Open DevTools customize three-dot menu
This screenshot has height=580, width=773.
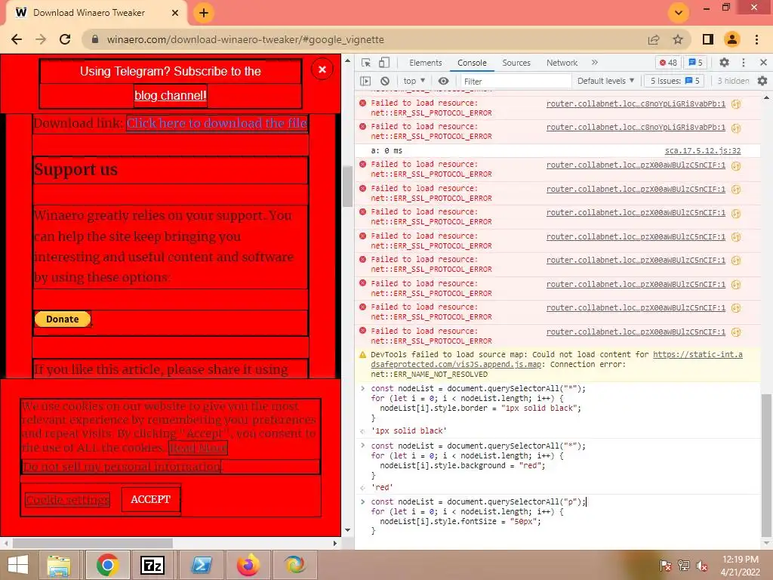coord(744,63)
